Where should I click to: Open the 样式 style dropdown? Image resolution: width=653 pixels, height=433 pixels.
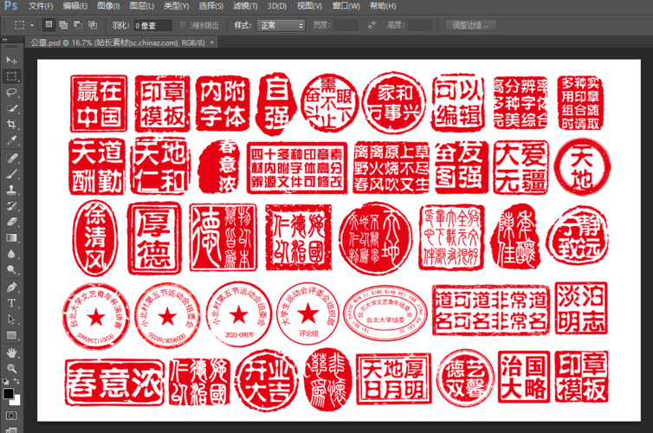[x=281, y=25]
